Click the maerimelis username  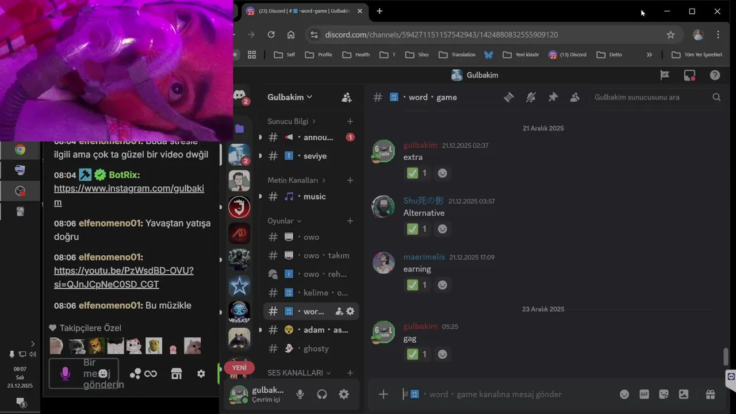point(424,257)
